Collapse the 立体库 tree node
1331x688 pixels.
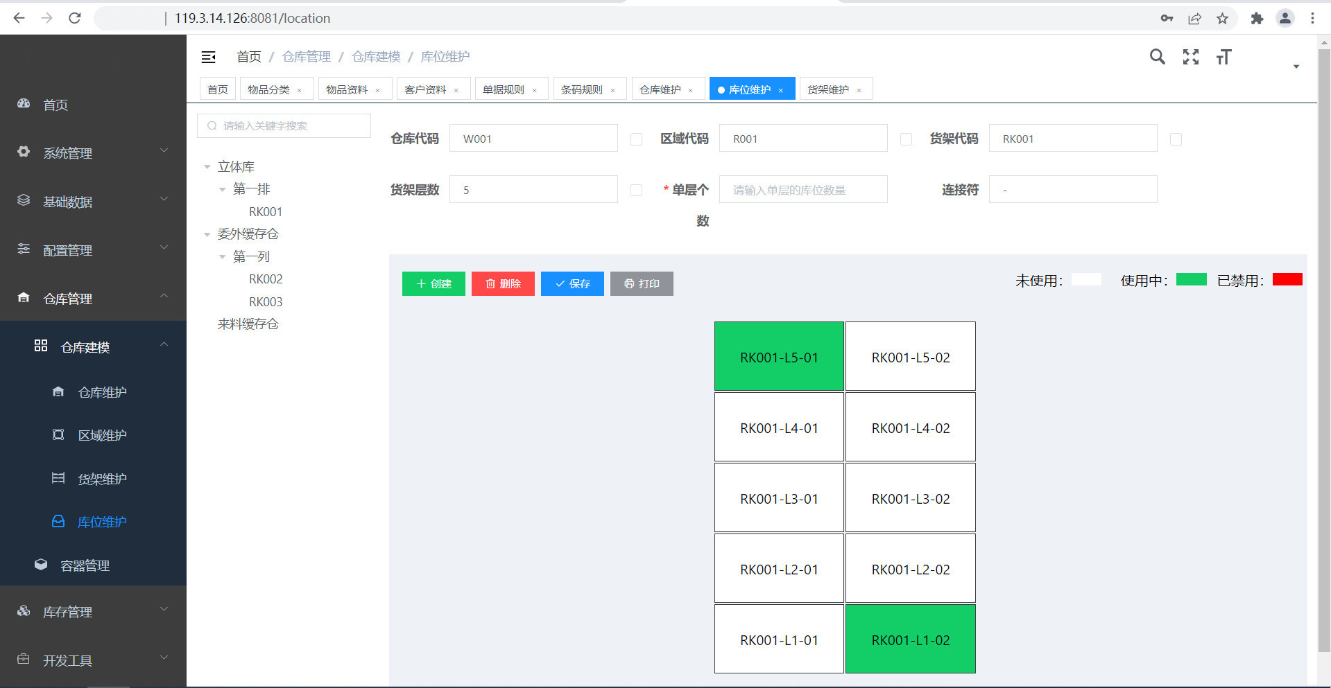pos(207,167)
